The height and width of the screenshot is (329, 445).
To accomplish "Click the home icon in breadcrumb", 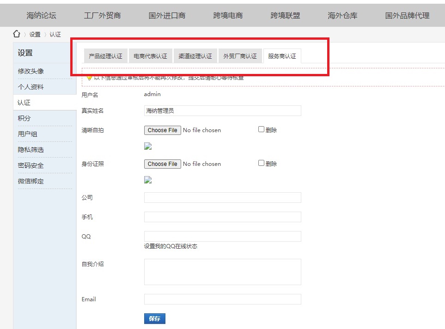I will [17, 34].
